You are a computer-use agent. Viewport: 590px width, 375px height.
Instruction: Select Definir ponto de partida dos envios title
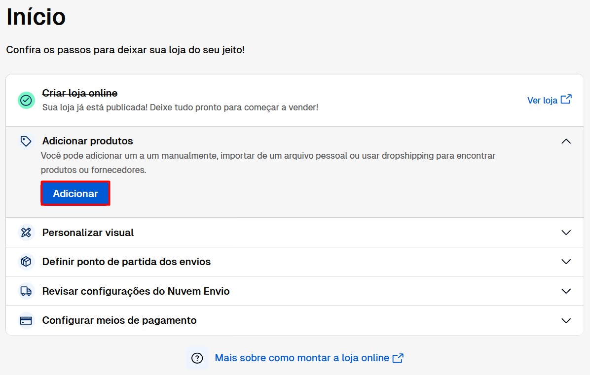[x=126, y=262]
